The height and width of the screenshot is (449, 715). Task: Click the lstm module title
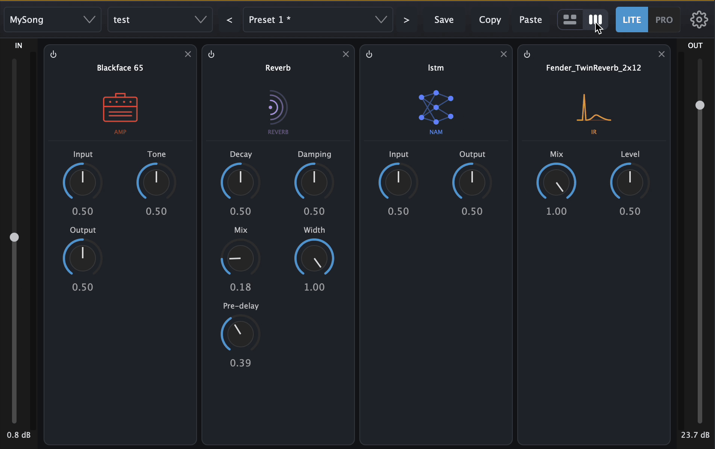[436, 68]
